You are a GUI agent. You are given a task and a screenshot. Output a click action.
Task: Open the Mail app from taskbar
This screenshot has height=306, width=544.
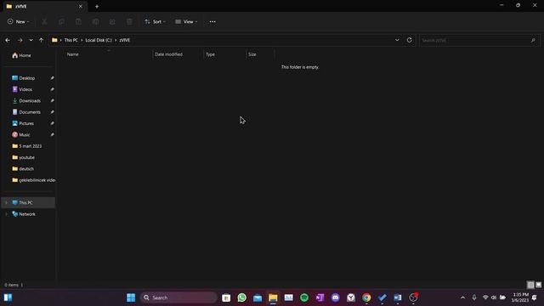pyautogui.click(x=258, y=297)
